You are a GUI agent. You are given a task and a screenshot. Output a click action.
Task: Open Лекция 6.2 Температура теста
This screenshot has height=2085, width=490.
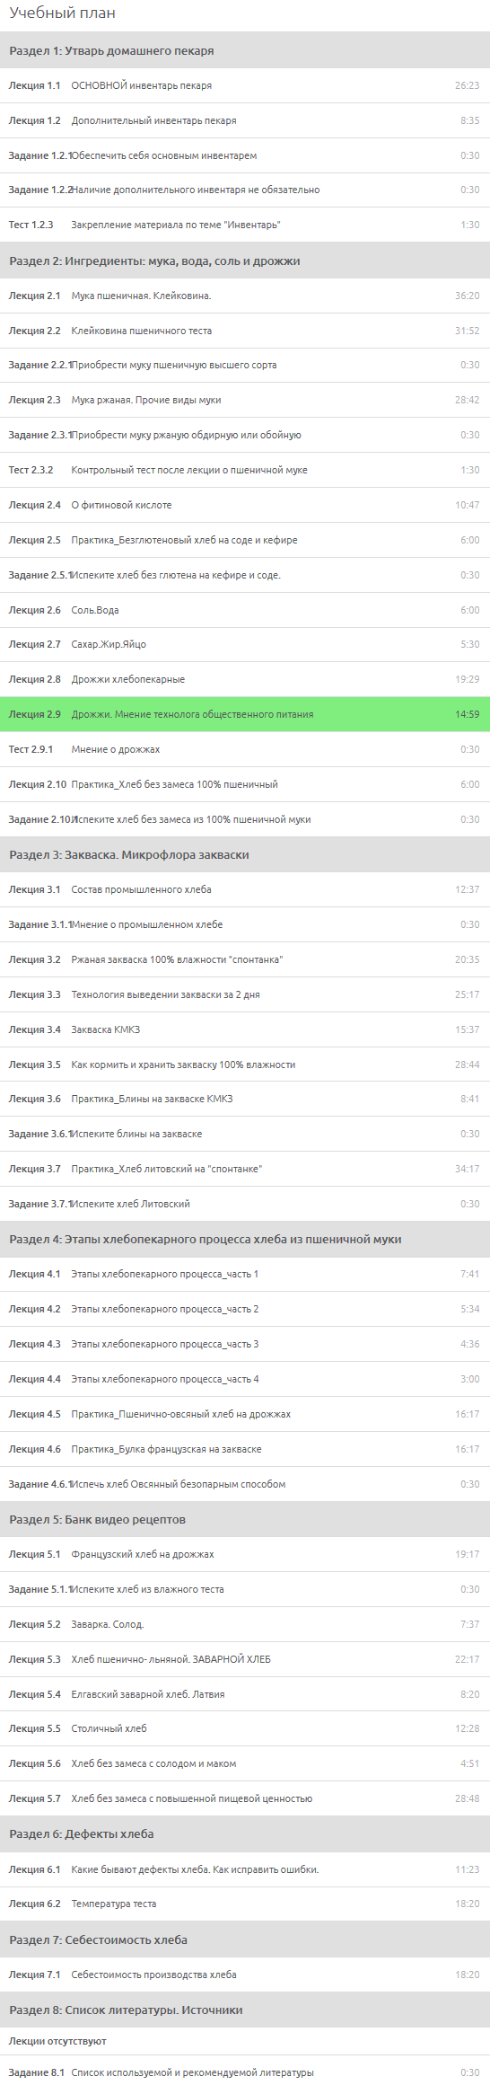(x=245, y=1904)
